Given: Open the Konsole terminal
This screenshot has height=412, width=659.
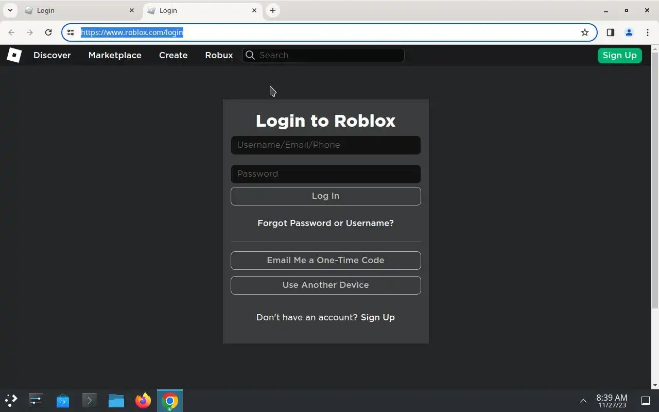Looking at the screenshot, I should [x=90, y=400].
